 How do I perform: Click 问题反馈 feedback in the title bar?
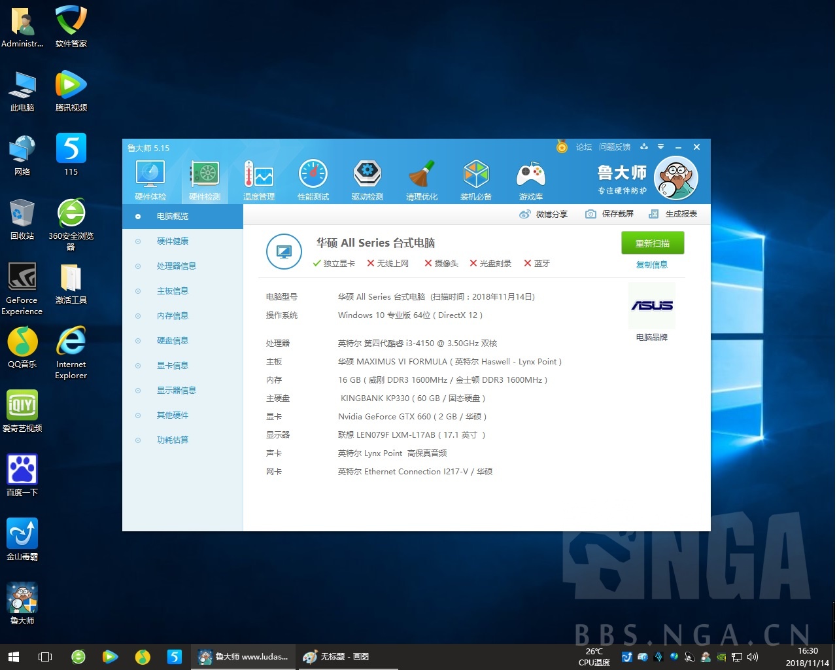pyautogui.click(x=615, y=147)
